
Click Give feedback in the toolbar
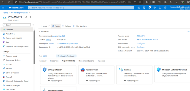80,26
